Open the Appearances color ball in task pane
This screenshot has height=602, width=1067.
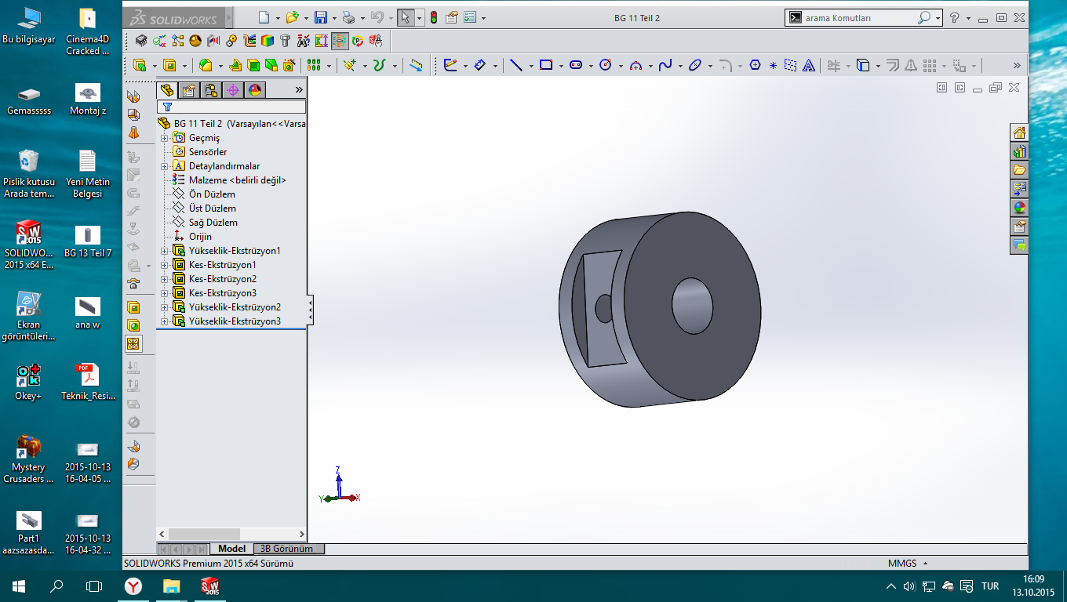click(1019, 208)
